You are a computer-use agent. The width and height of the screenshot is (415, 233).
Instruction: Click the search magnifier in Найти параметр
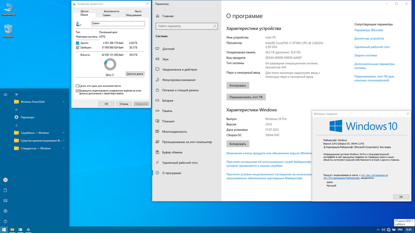click(215, 26)
